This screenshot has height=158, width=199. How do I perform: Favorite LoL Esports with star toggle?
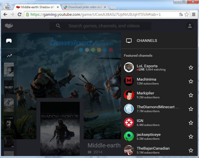coord(191,68)
